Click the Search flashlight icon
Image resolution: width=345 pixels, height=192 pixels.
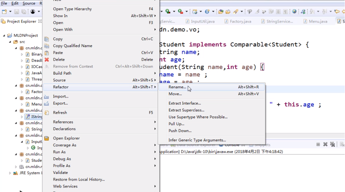coord(236,11)
